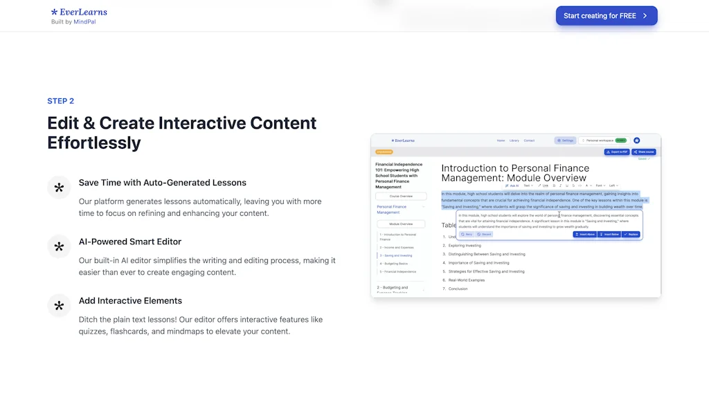The width and height of the screenshot is (709, 400).
Task: Retry the AI suggestion
Action: coord(468,234)
